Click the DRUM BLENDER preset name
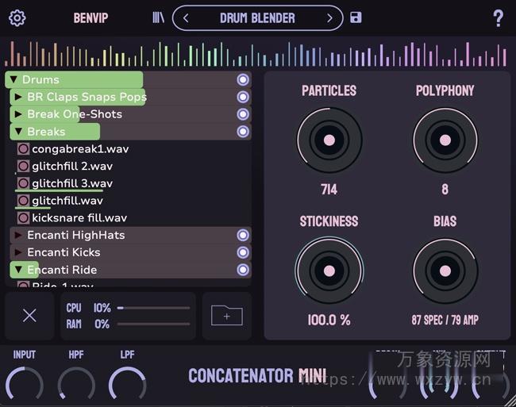516x407 pixels. click(257, 18)
